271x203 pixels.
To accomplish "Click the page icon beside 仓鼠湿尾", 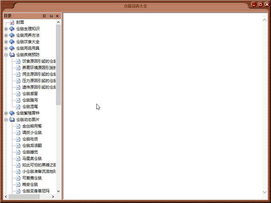I will tap(18, 107).
